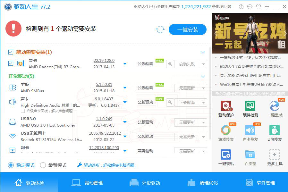Click the 主板 motherboard device icon
Viewport: 288px width, 192px height.
(x=13, y=88)
